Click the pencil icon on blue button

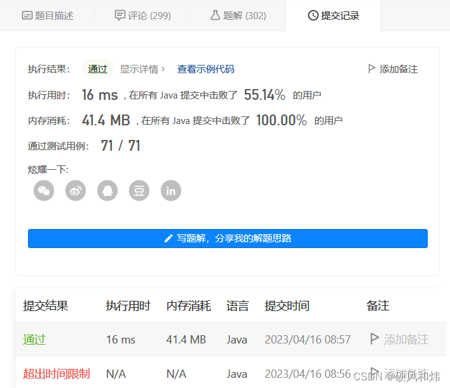[168, 239]
